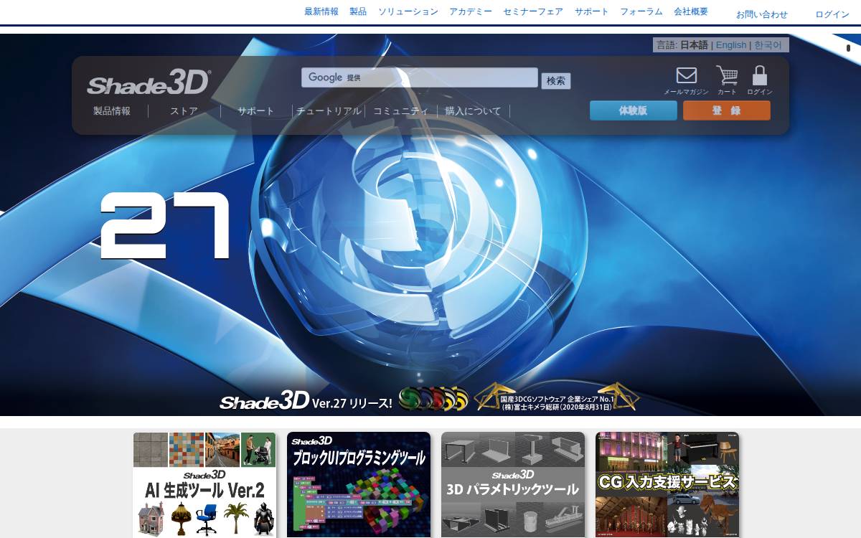Open 製品情報 navigation item
Image resolution: width=861 pixels, height=538 pixels.
tap(112, 111)
